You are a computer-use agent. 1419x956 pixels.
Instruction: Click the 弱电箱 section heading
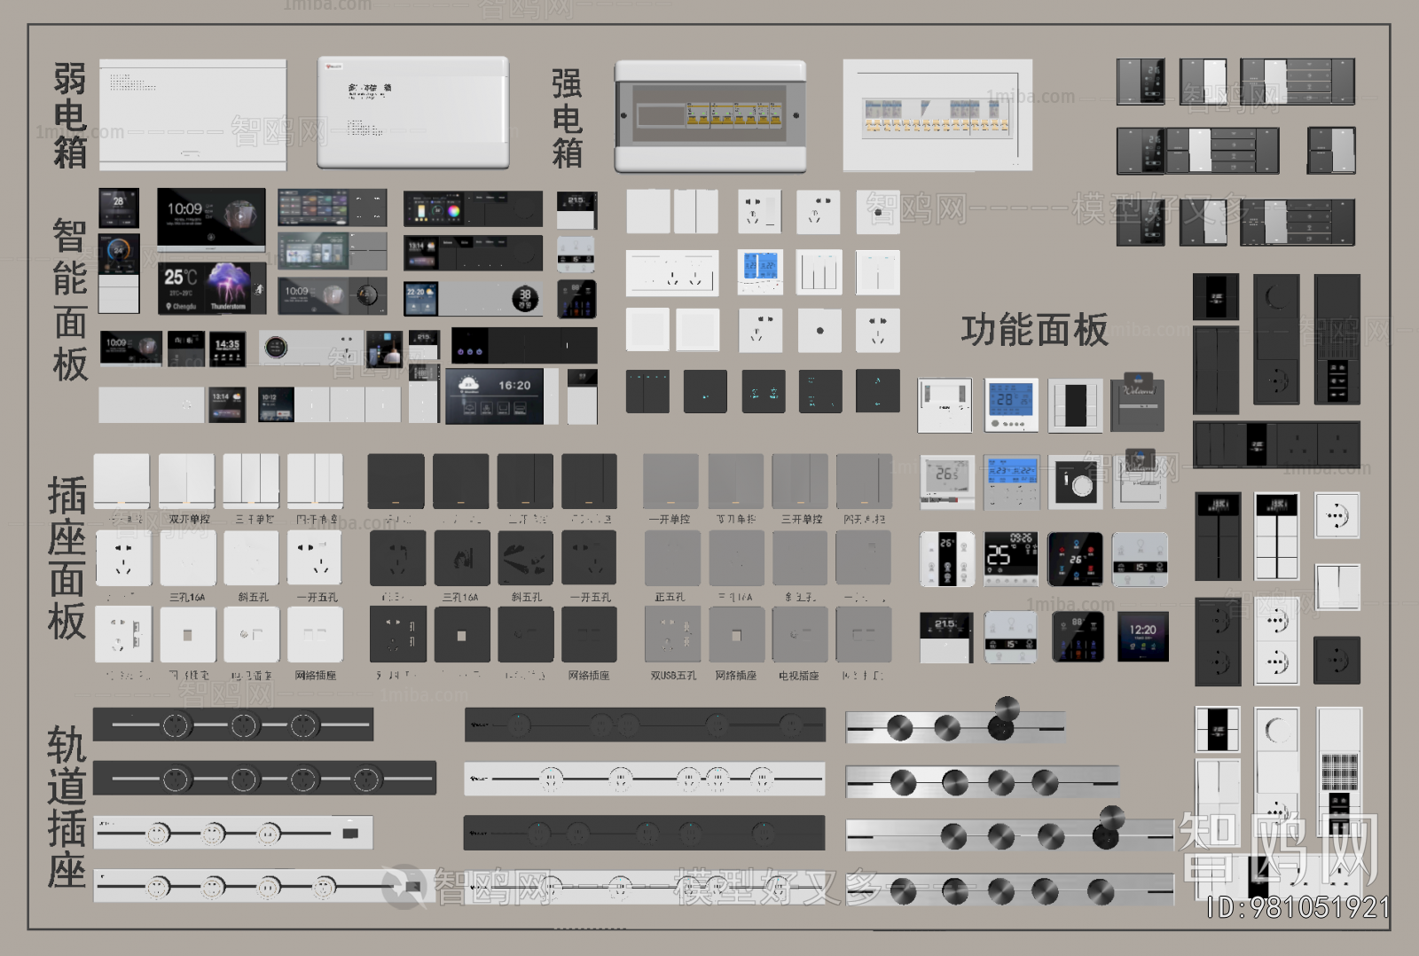click(x=70, y=115)
